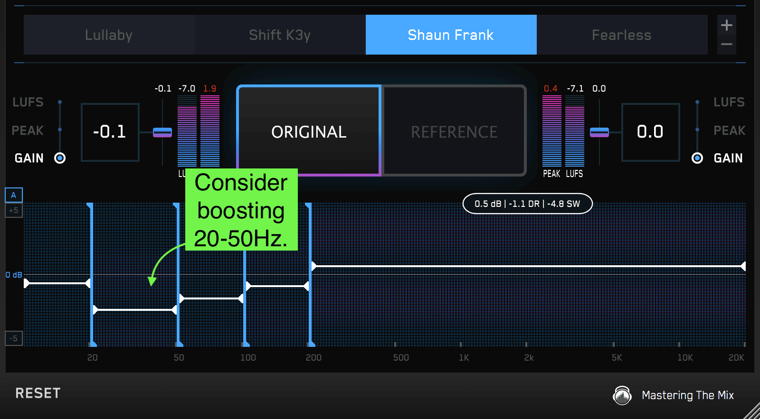This screenshot has width=760, height=419.
Task: Click the RESET button
Action: (x=38, y=393)
